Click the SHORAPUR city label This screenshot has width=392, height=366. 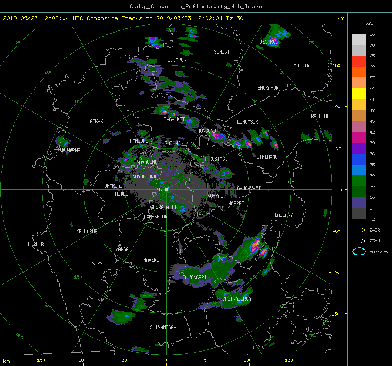coord(268,88)
